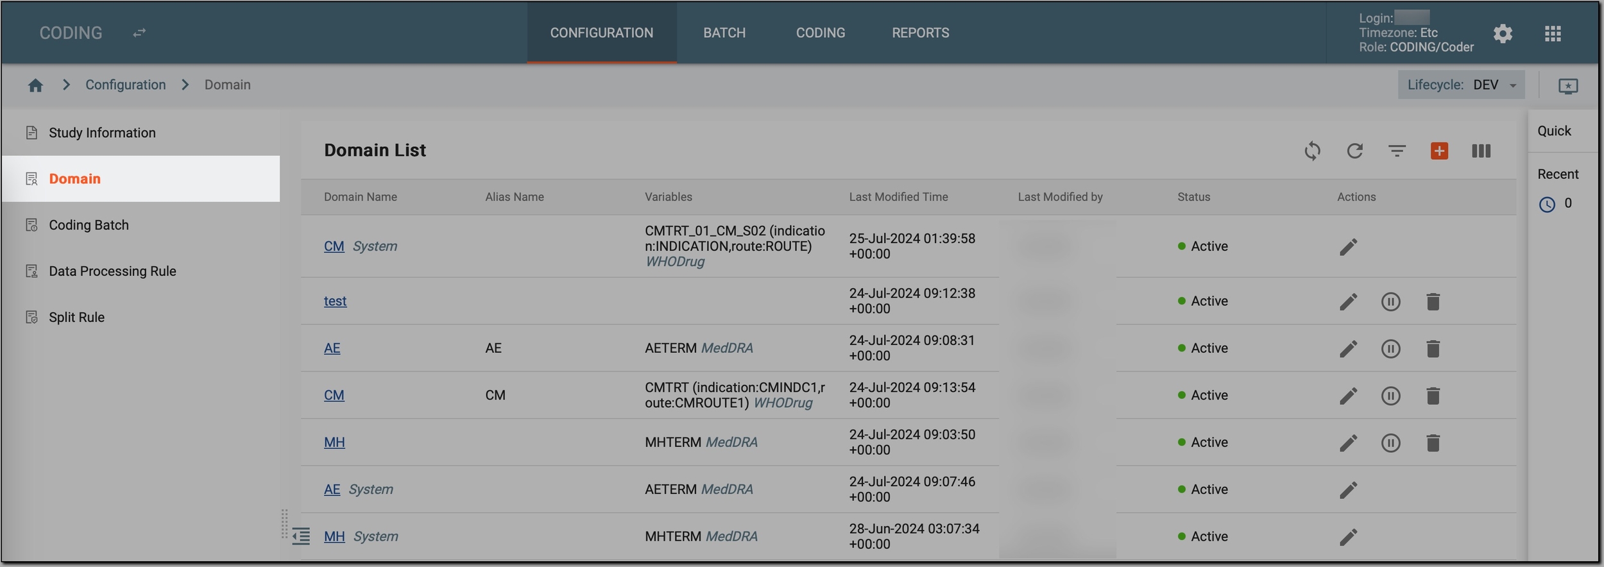Screen dimensions: 1604x567
Task: Open Study Information in the sidebar
Action: click(141, 133)
